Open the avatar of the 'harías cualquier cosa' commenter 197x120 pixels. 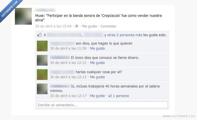point(42,75)
